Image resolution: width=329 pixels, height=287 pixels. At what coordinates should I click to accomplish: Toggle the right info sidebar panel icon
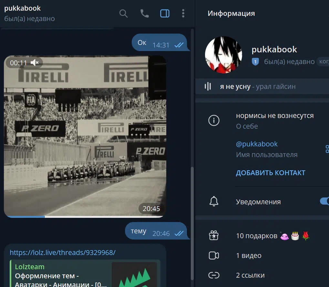(165, 14)
